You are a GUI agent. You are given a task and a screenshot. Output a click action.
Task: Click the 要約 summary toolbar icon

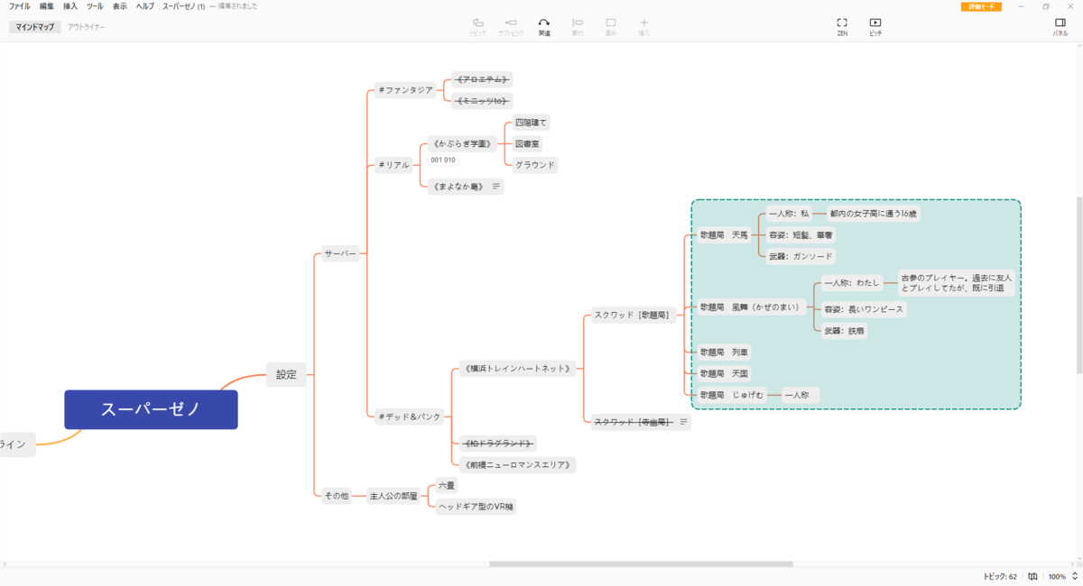pos(578,26)
